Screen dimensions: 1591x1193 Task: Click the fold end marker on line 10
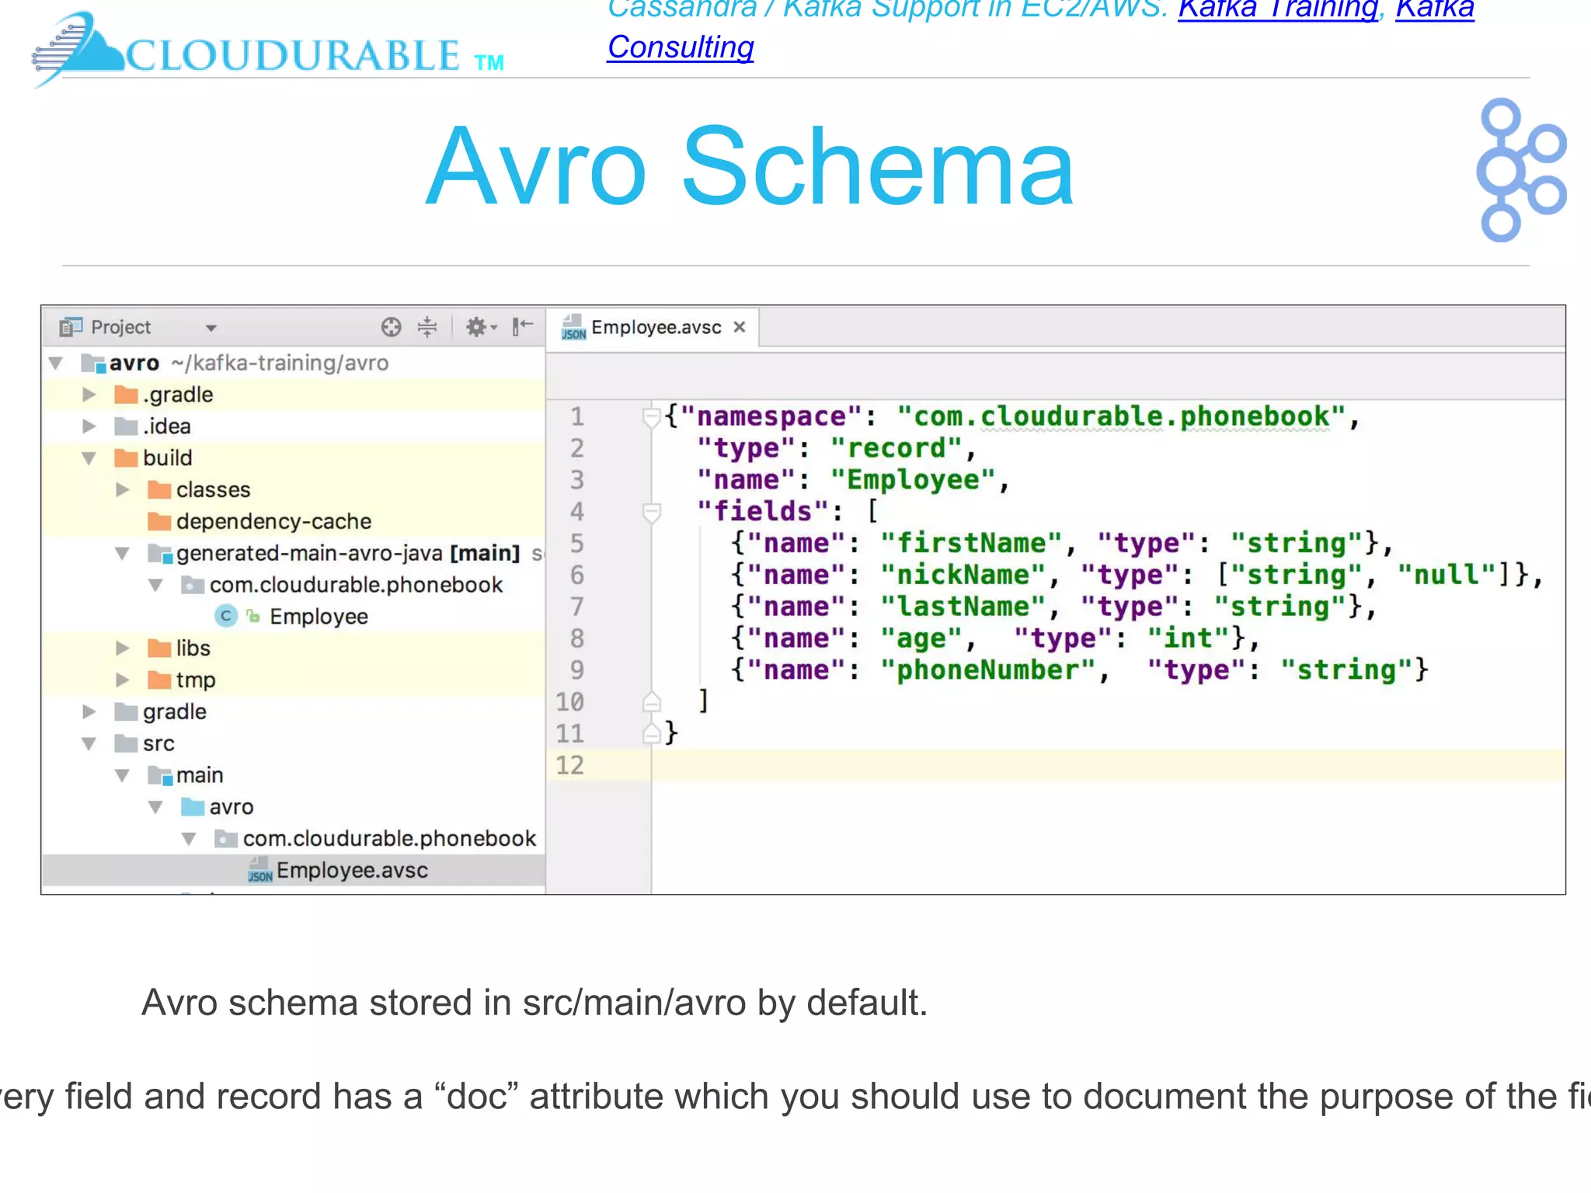pyautogui.click(x=651, y=702)
